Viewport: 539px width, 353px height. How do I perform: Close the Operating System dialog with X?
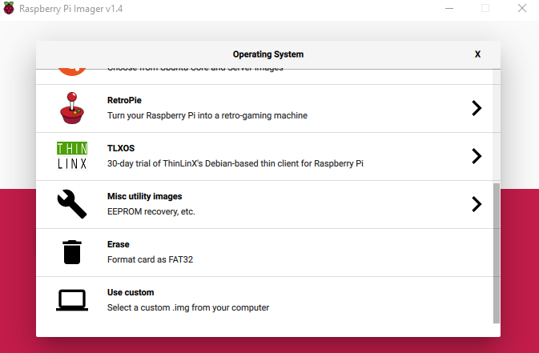477,54
